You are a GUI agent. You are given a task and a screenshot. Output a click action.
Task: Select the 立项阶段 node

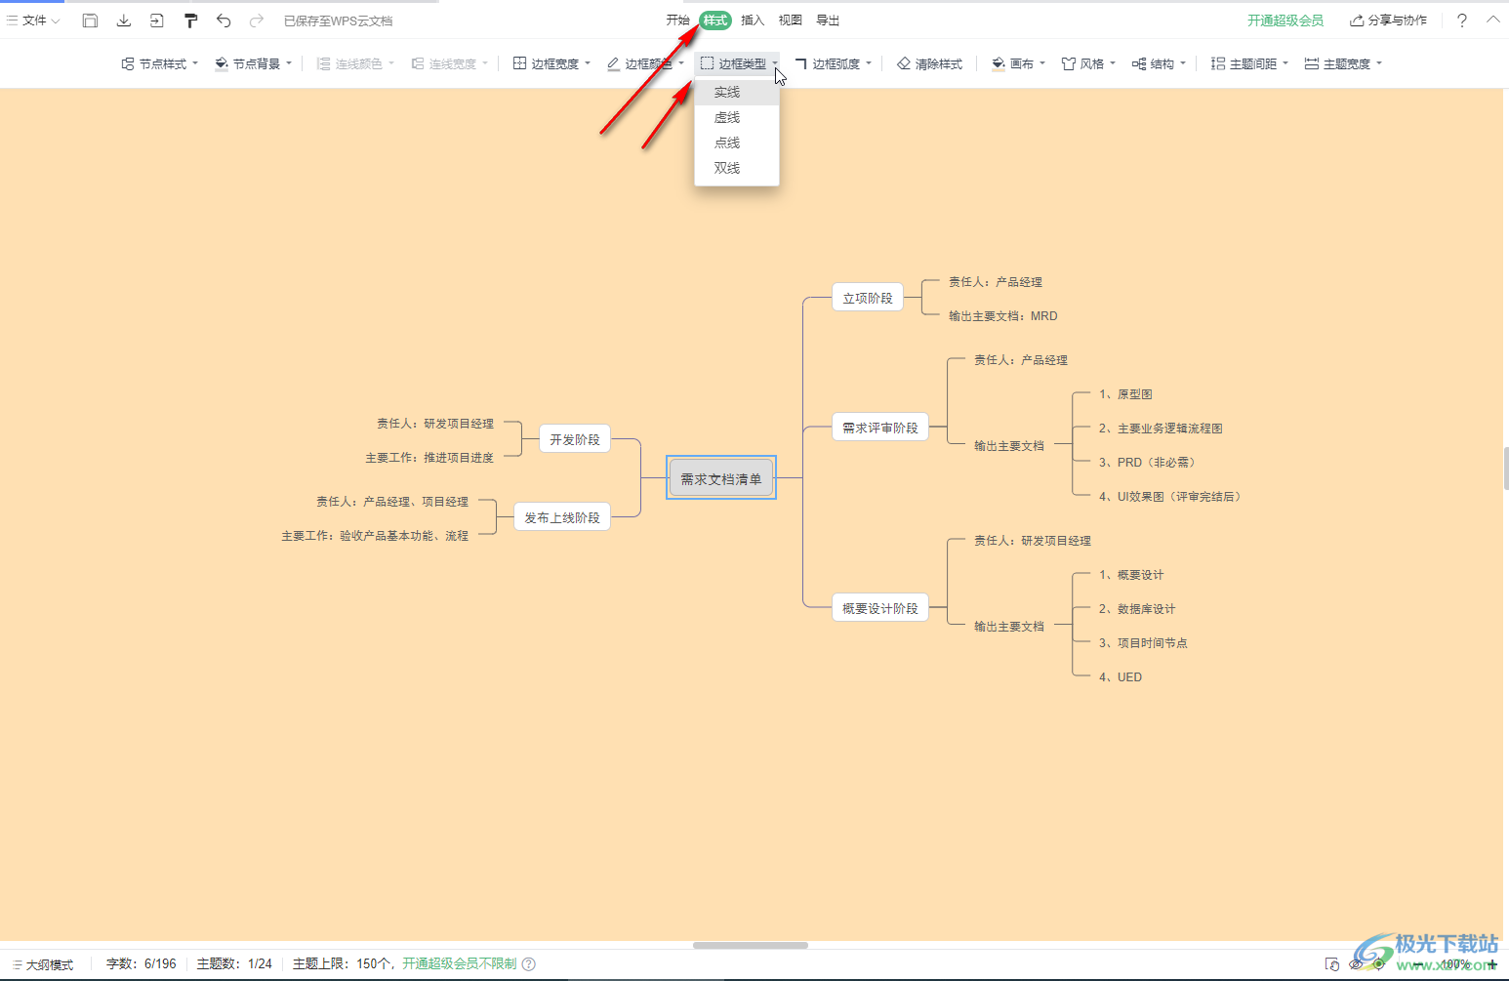[x=868, y=298]
